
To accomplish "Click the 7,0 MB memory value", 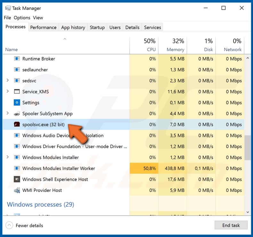I will click(177, 124).
